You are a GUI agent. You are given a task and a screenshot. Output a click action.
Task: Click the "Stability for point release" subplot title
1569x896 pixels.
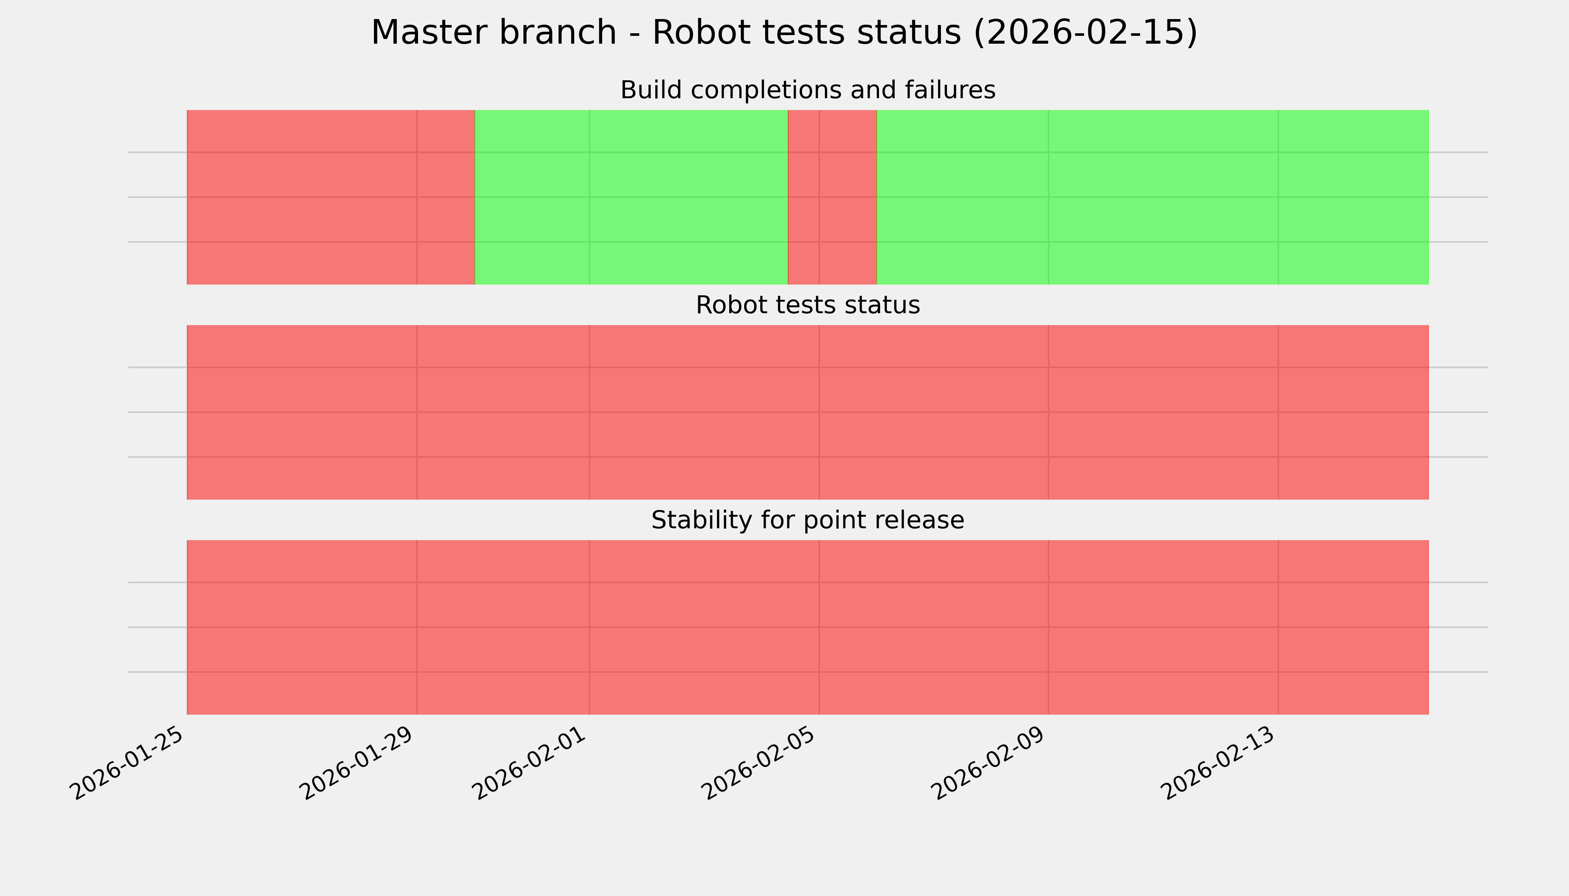point(807,521)
